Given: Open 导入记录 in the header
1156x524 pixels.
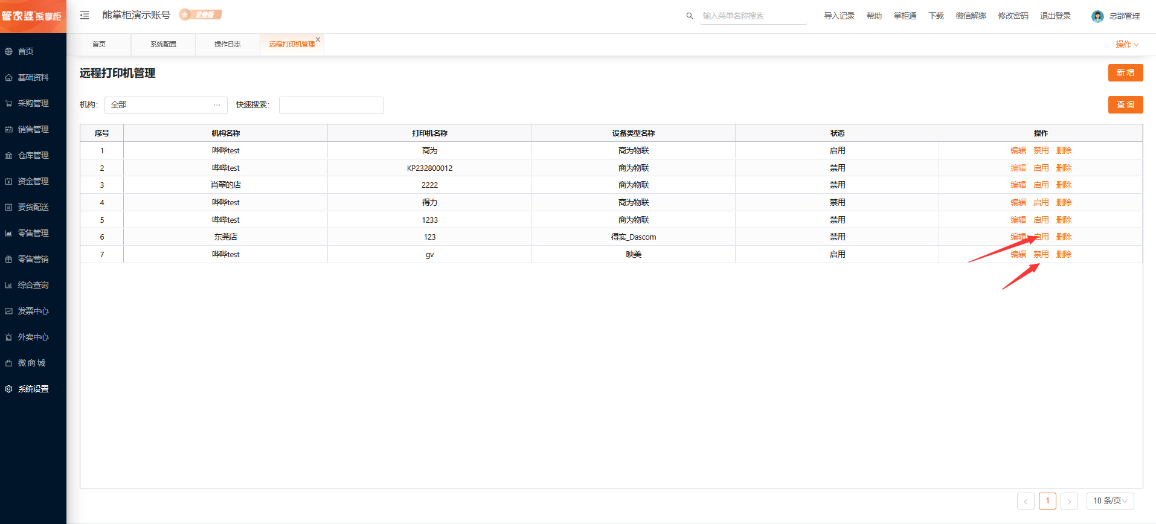Looking at the screenshot, I should click(x=840, y=16).
